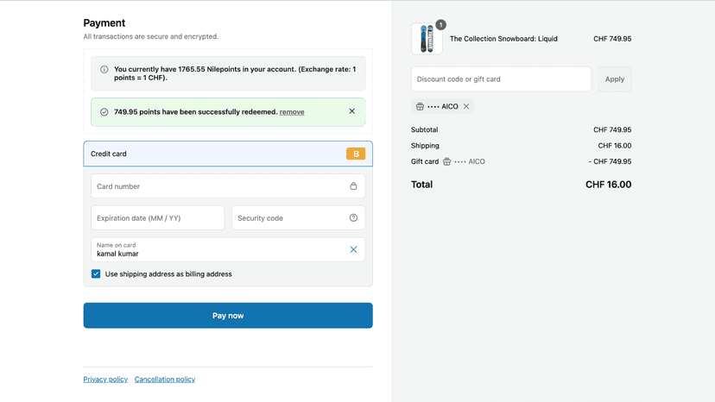This screenshot has height=402, width=715.
Task: Click the Apply discount button
Action: [x=615, y=79]
